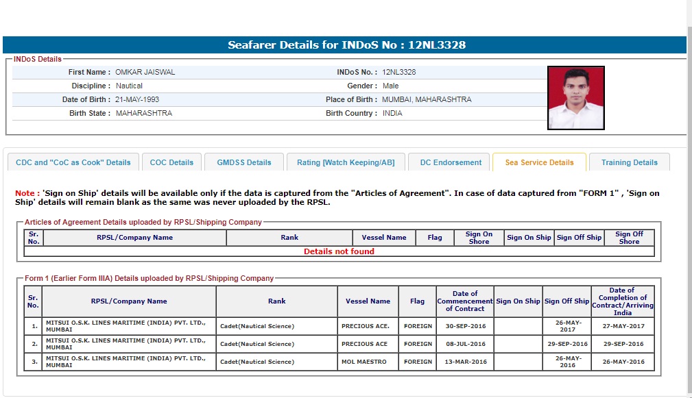The image size is (692, 398).
Task: Switch to the COC Details tab
Action: pyautogui.click(x=171, y=162)
